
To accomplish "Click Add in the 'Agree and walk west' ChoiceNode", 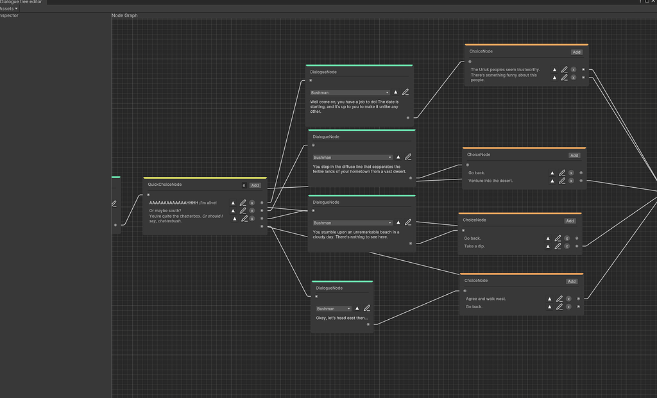I will tap(572, 281).
